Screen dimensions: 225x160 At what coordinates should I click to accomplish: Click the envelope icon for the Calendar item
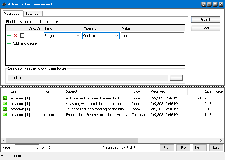(x=5, y=115)
